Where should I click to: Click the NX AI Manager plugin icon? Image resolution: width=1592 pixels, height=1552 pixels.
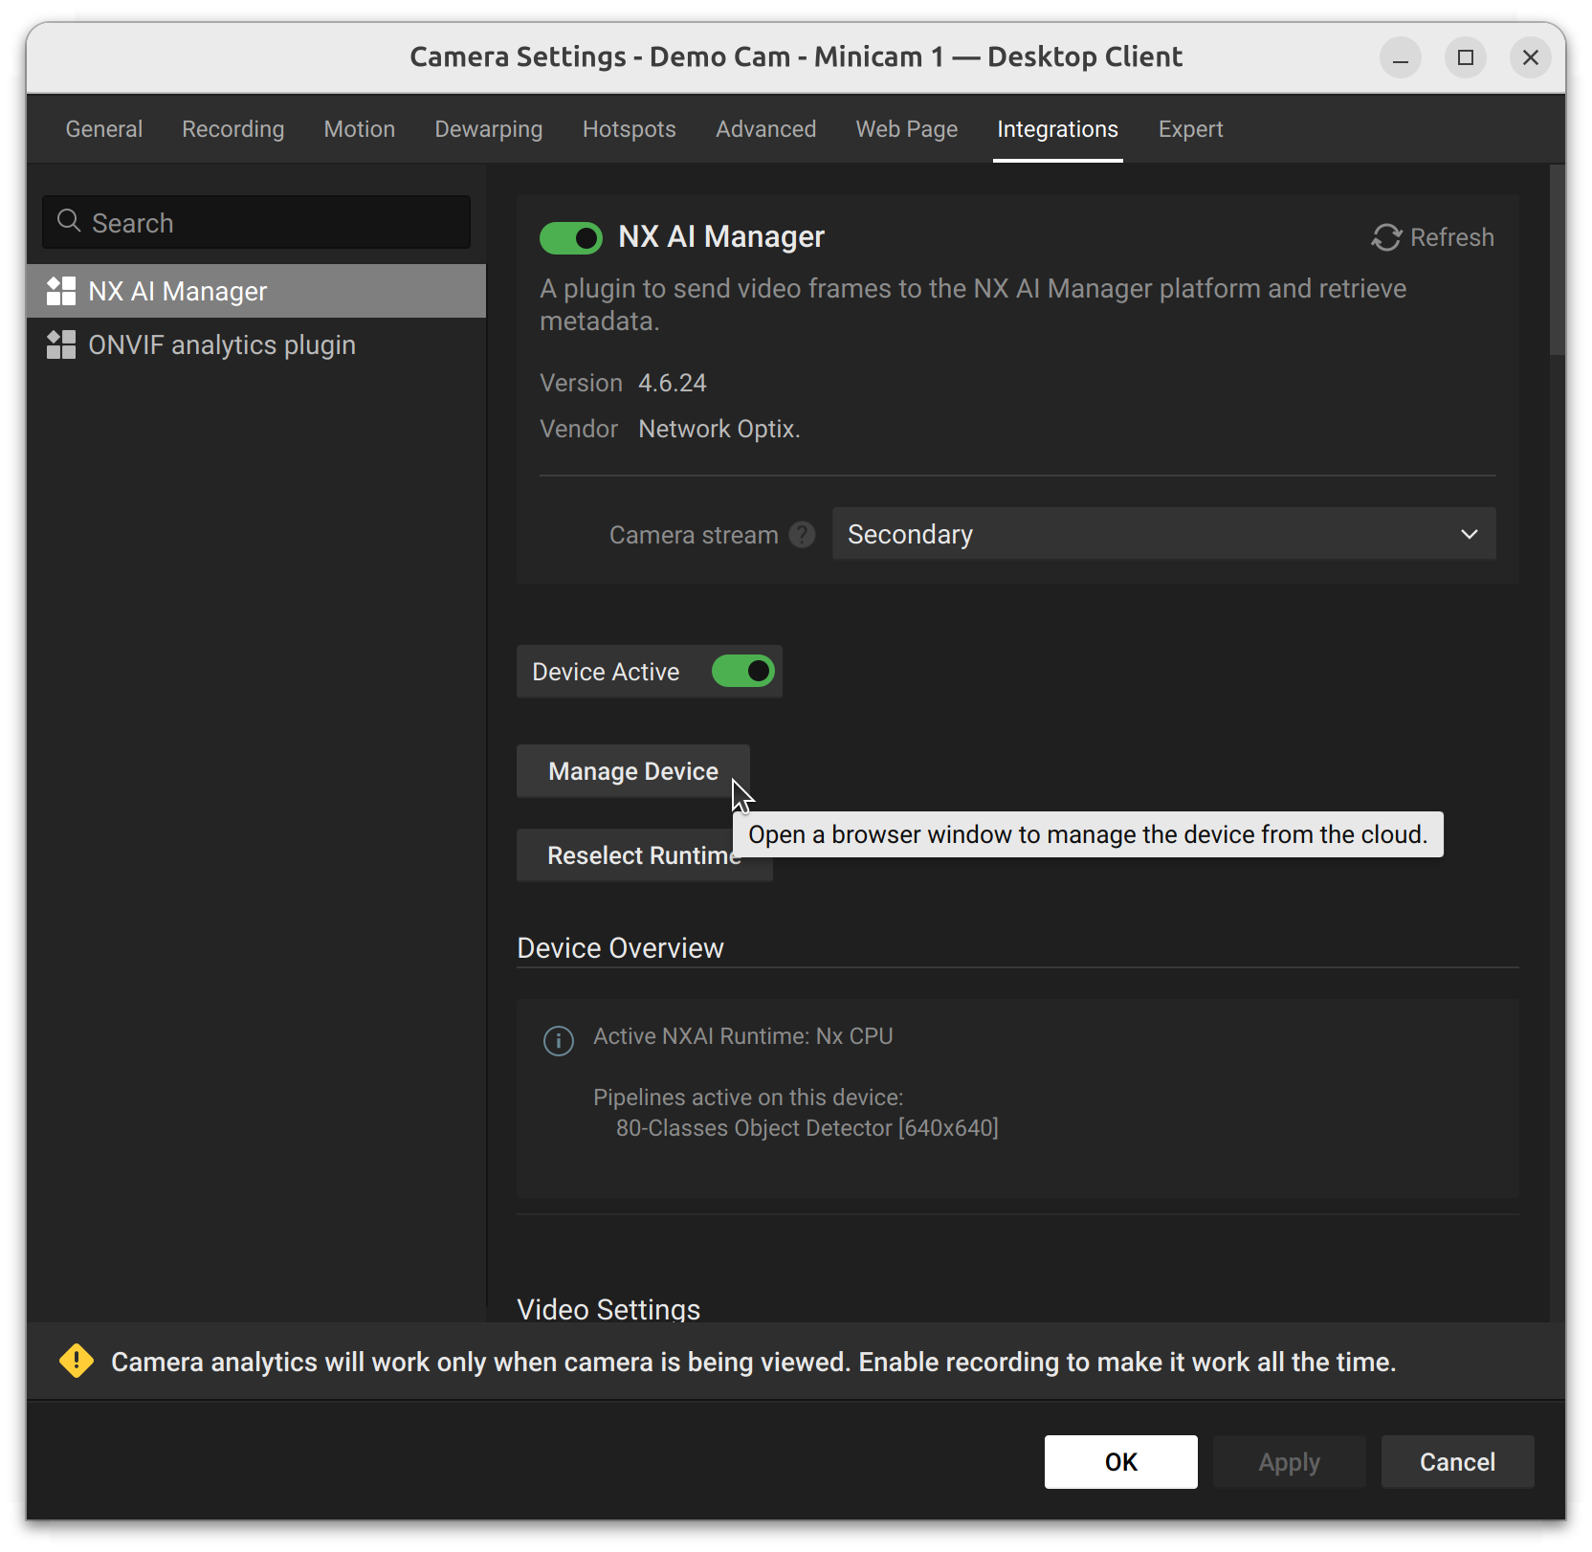(61, 291)
